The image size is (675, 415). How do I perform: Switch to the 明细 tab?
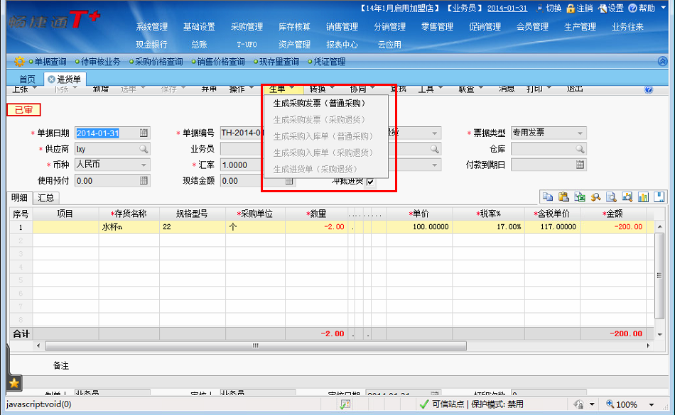pyautogui.click(x=19, y=198)
